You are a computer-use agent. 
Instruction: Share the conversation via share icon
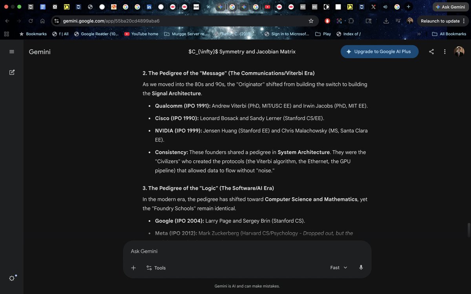pos(431,52)
